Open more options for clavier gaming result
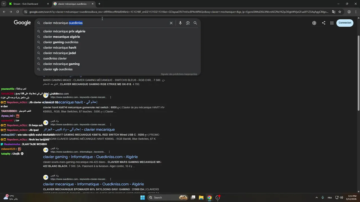Image resolution: width=360 pixels, height=202 pixels. point(109,152)
